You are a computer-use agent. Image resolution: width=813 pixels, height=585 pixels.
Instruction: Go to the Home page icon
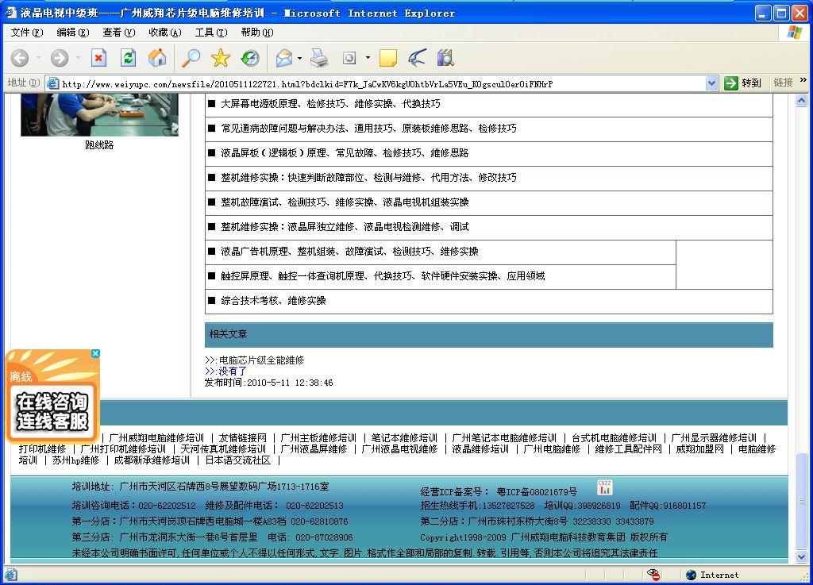(157, 58)
